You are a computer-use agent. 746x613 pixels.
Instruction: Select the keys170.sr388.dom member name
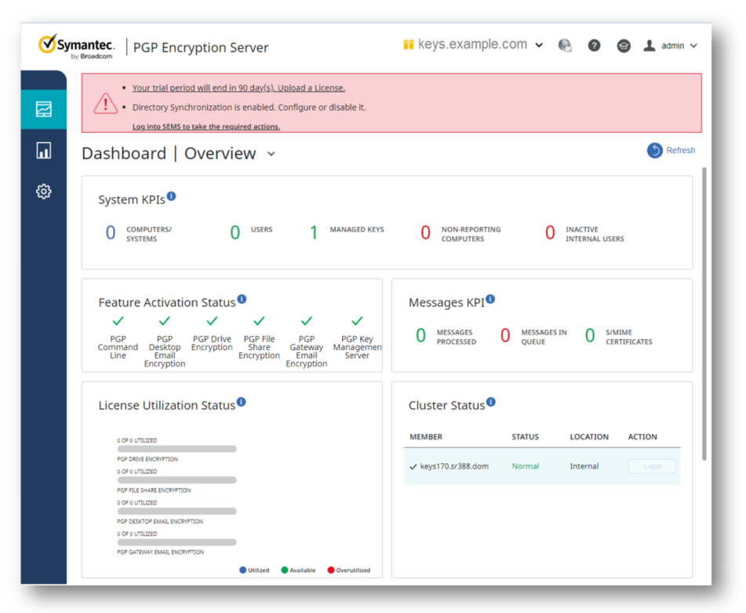pos(454,466)
